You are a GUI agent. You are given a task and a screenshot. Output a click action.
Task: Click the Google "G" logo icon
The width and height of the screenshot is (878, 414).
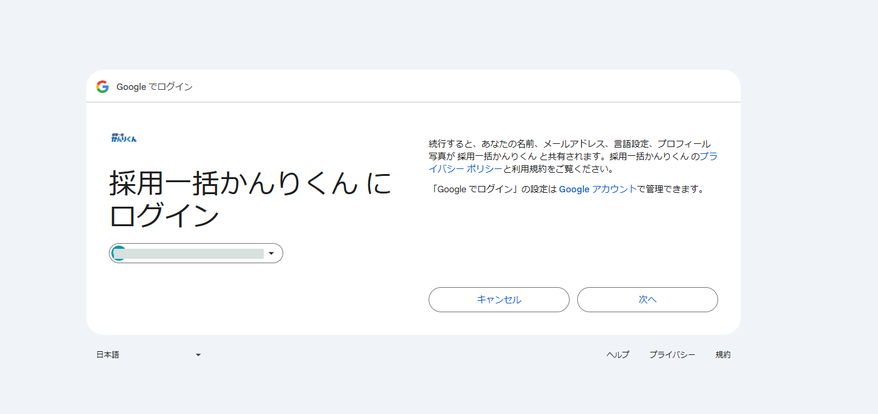point(103,87)
